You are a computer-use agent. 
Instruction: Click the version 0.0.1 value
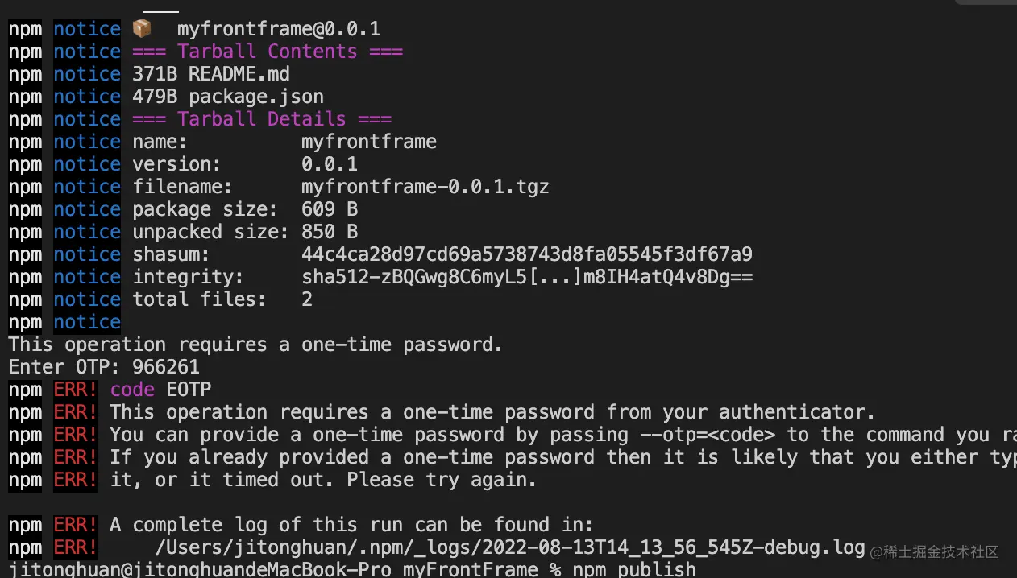click(x=330, y=164)
